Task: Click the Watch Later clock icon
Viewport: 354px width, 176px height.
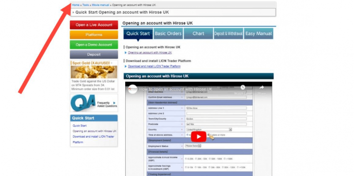Action: tap(242, 87)
